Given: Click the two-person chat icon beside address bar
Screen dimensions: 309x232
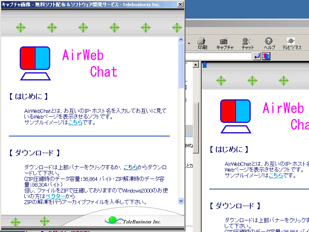Looking at the screenshot, I should (x=266, y=56).
